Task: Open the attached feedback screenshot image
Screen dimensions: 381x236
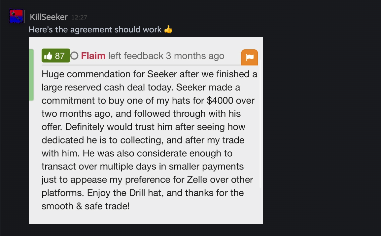Action: point(146,131)
